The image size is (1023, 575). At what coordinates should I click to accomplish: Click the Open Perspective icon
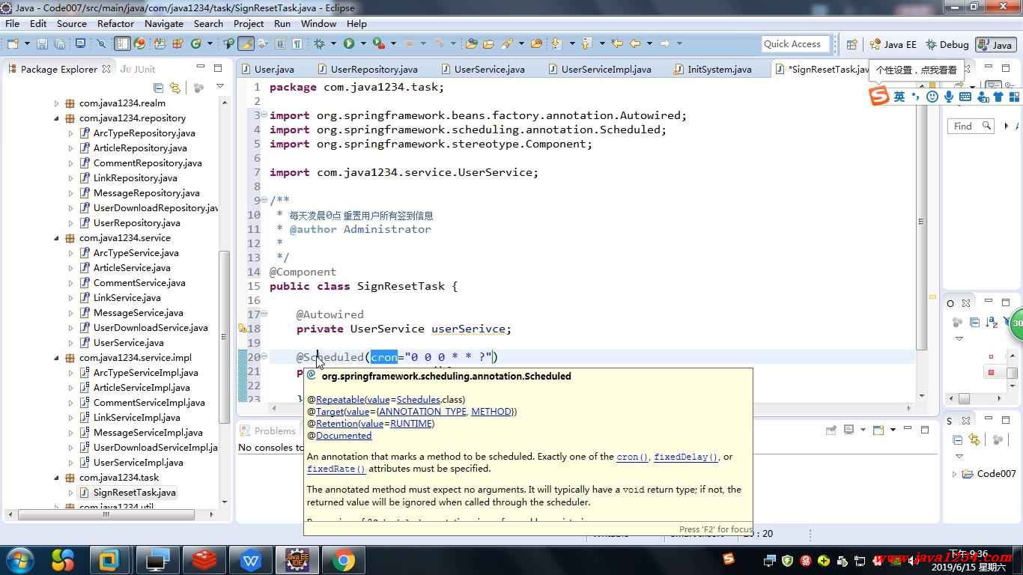pos(852,44)
